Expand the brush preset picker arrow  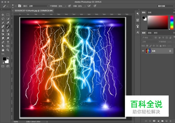(x=15, y=6)
